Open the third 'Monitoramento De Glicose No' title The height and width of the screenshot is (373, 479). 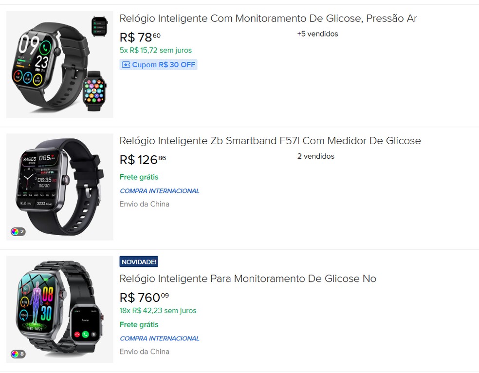pyautogui.click(x=248, y=279)
